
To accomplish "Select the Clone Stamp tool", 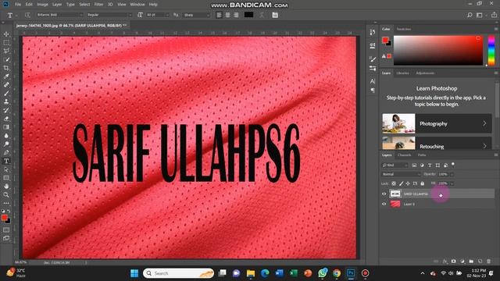I will click(x=6, y=101).
